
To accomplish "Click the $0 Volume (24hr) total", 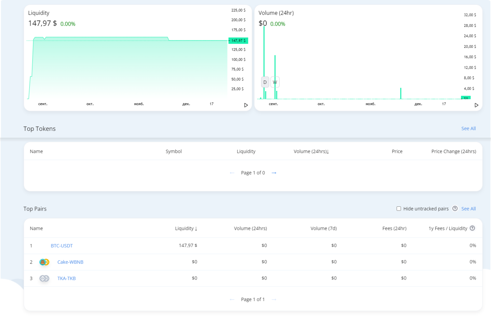I will (x=263, y=23).
